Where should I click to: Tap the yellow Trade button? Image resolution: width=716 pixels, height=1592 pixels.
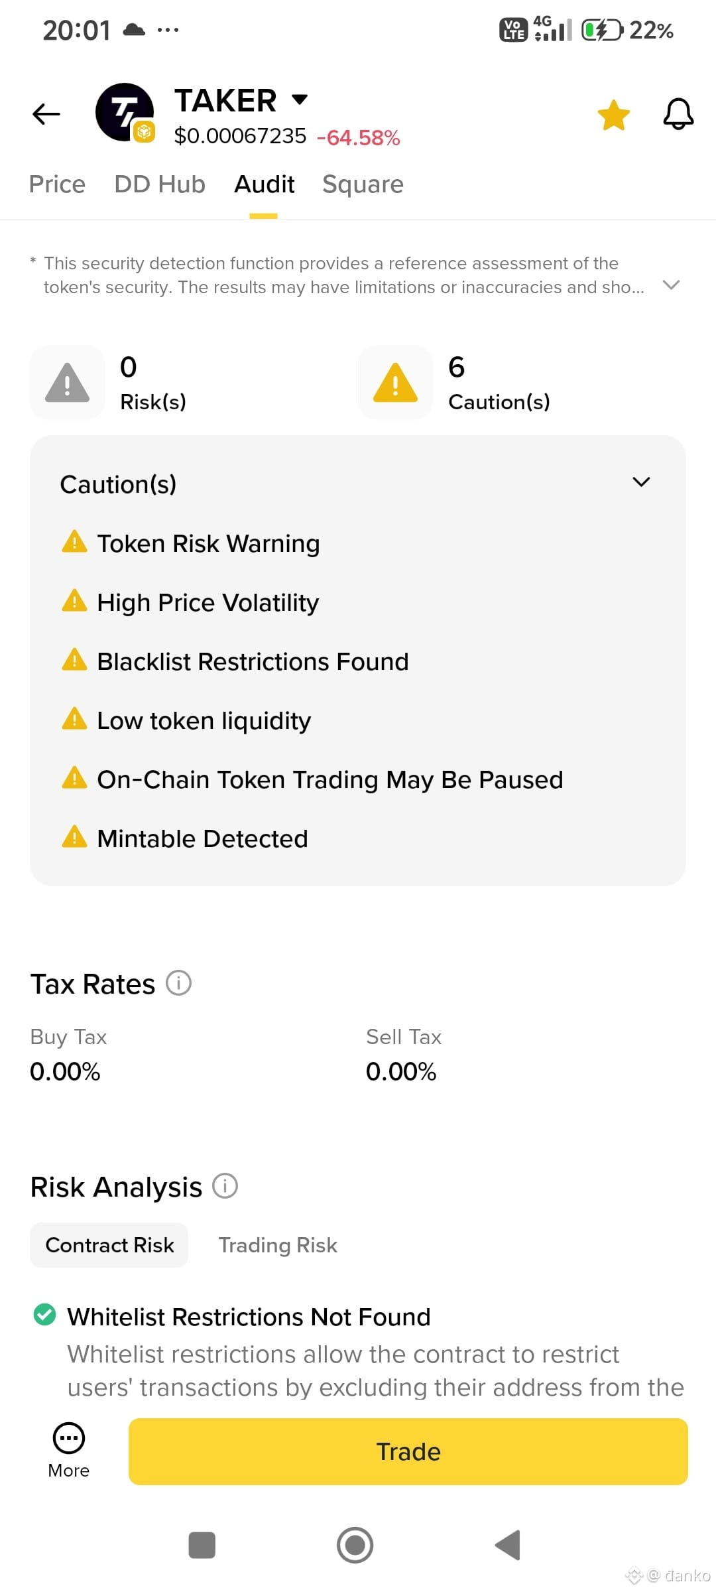pyautogui.click(x=408, y=1451)
